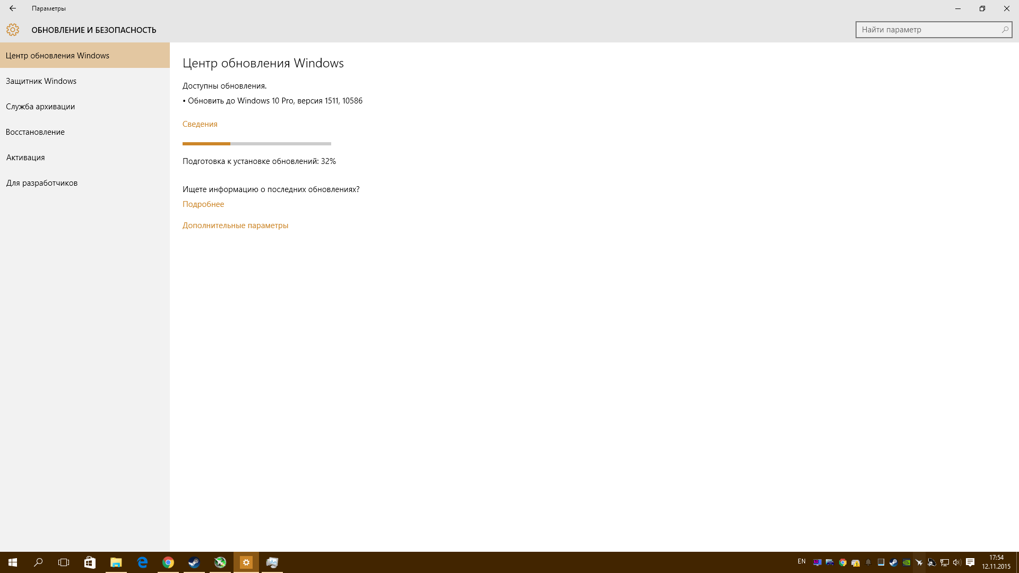This screenshot has height=573, width=1019.
Task: Open the Дополнительные параметры link
Action: point(235,225)
